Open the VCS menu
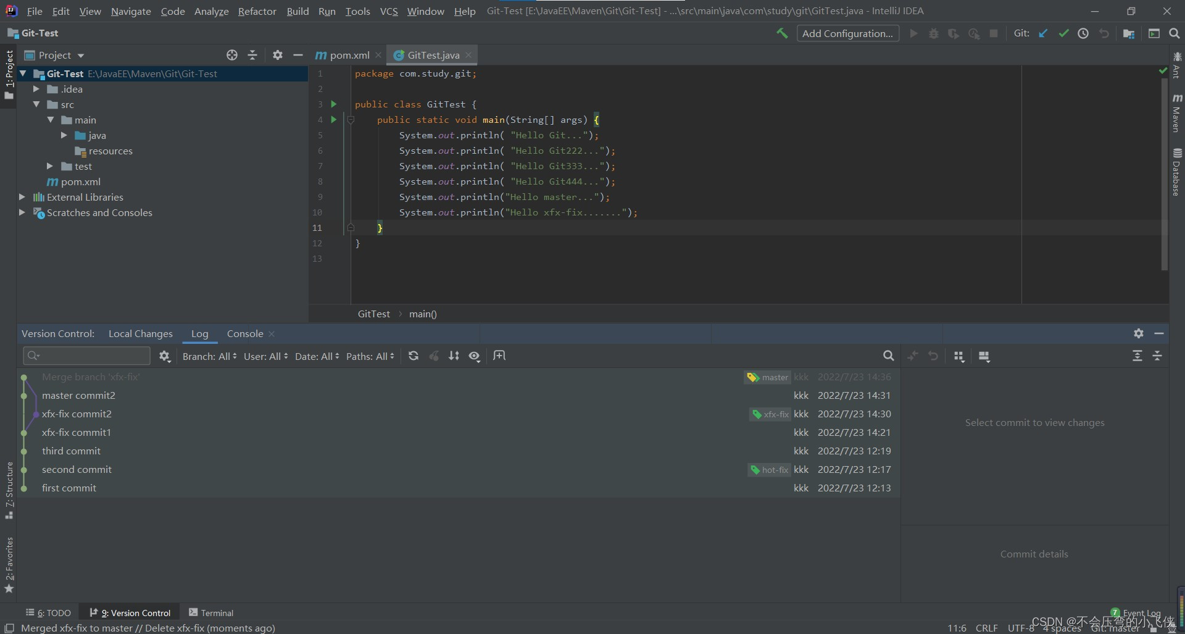Viewport: 1185px width, 634px height. 389,11
